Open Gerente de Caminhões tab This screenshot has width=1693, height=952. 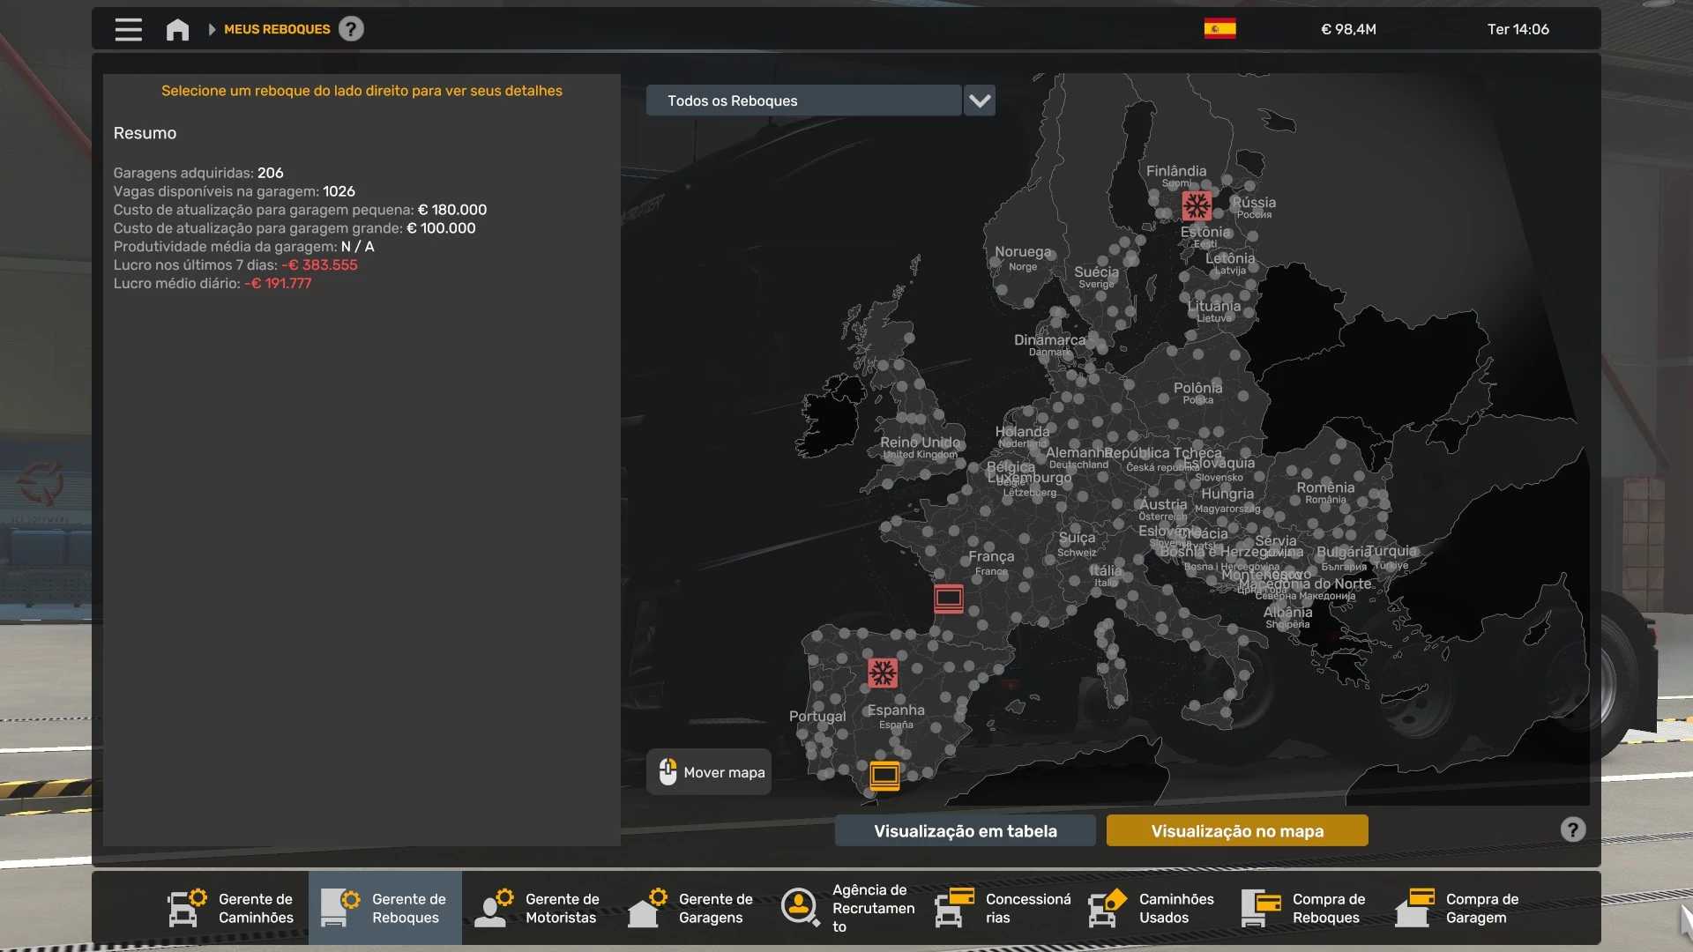tap(232, 908)
